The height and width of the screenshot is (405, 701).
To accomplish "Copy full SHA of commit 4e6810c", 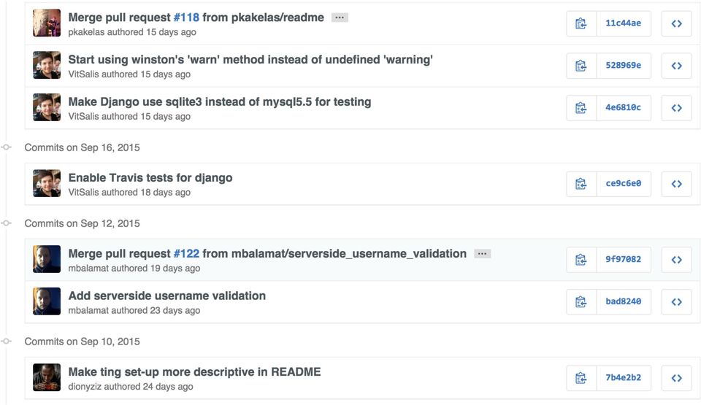I will pos(581,108).
